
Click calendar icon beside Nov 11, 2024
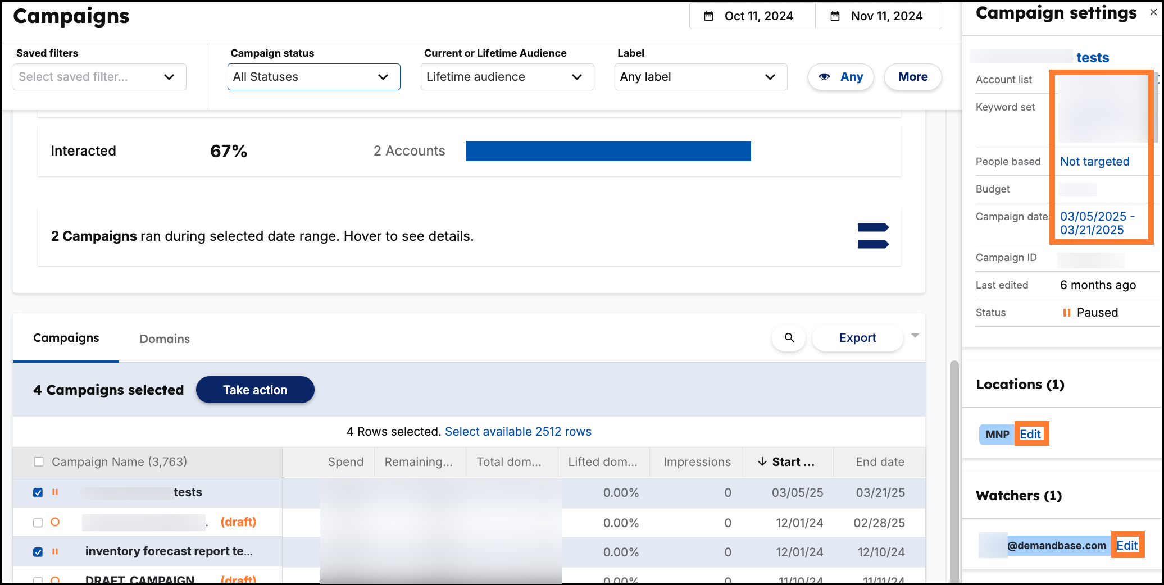[x=835, y=16]
